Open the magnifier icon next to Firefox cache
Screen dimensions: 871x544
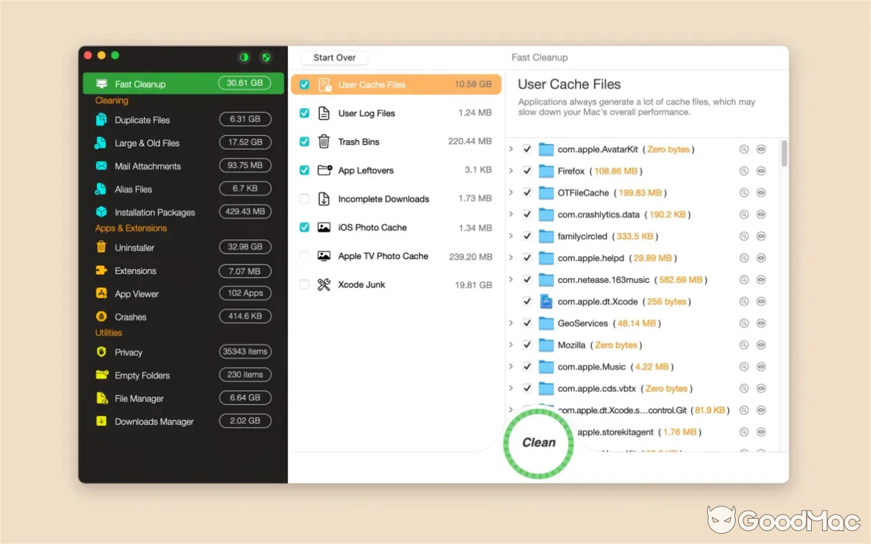pyautogui.click(x=743, y=171)
